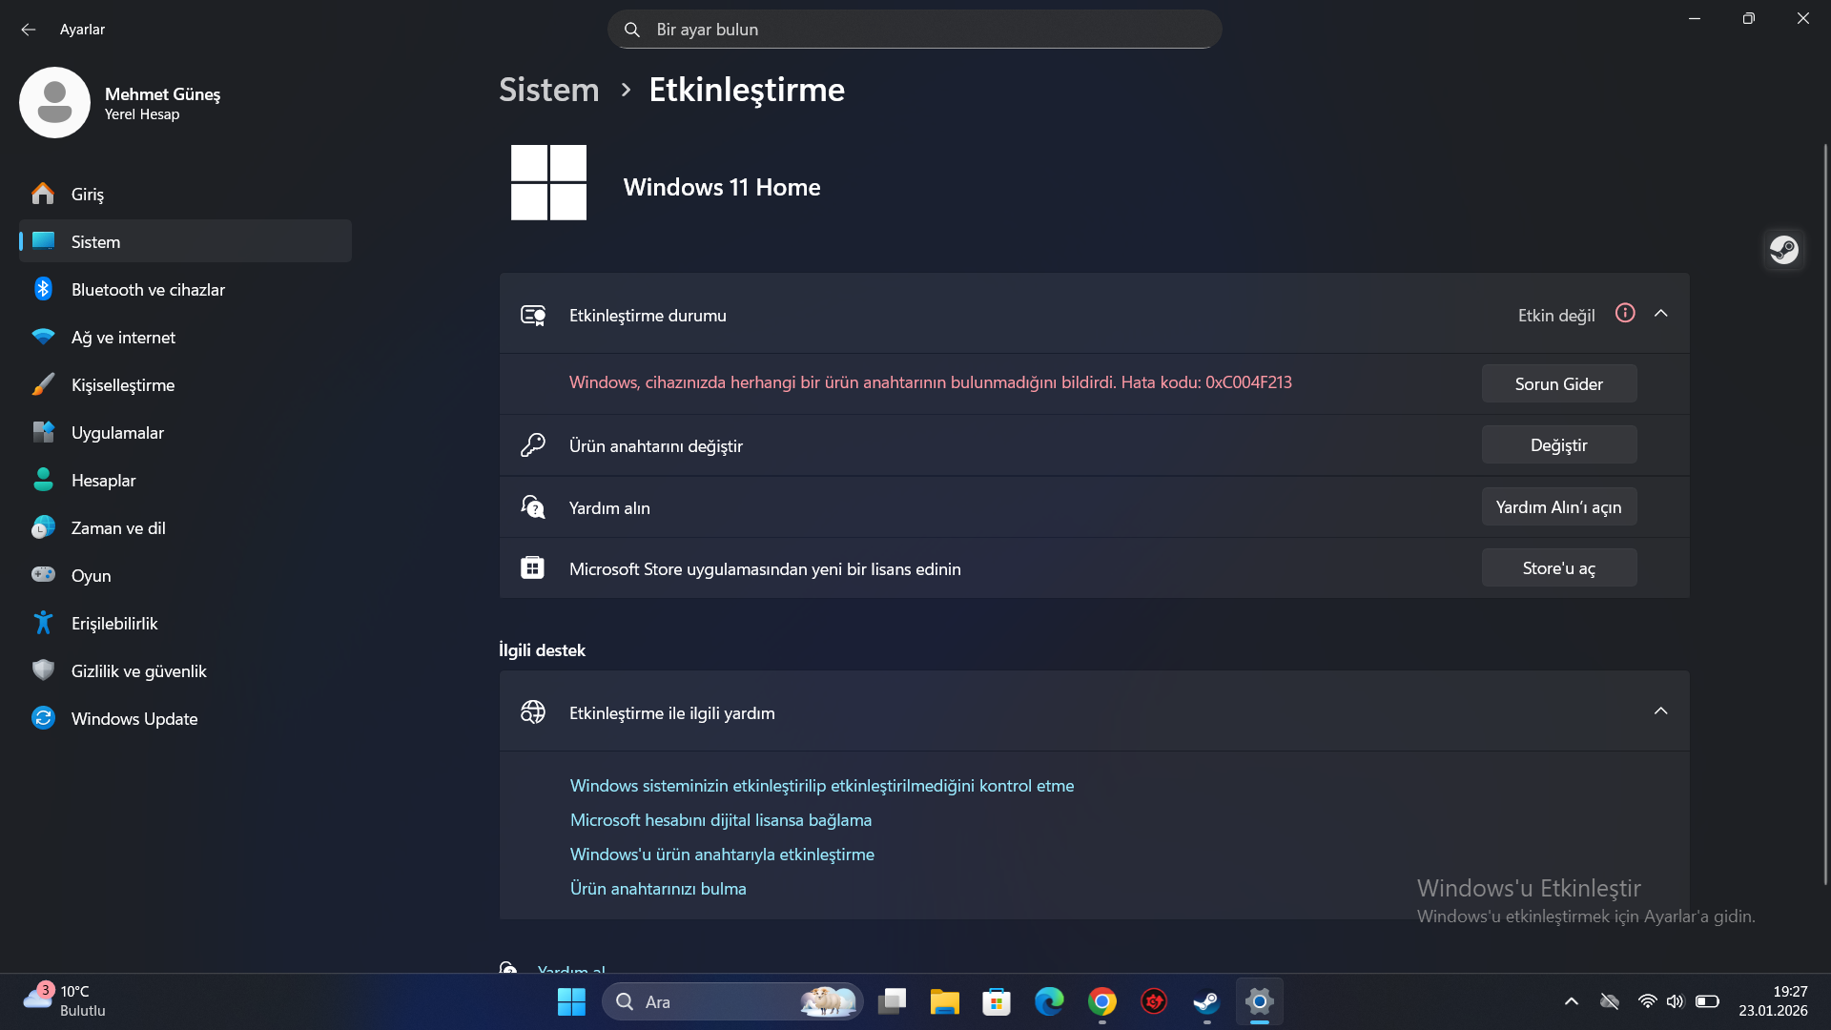Open the Mehmet Güneş account profile picture
The image size is (1831, 1030).
[54, 102]
